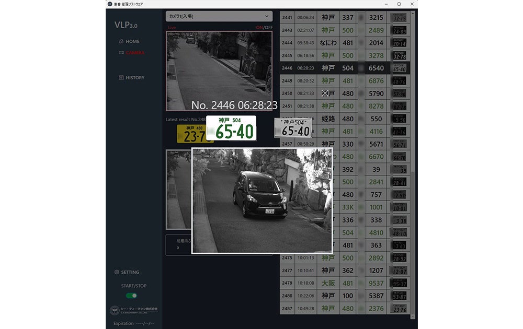Click the scrollbar up arrow in results list

pyautogui.click(x=413, y=14)
